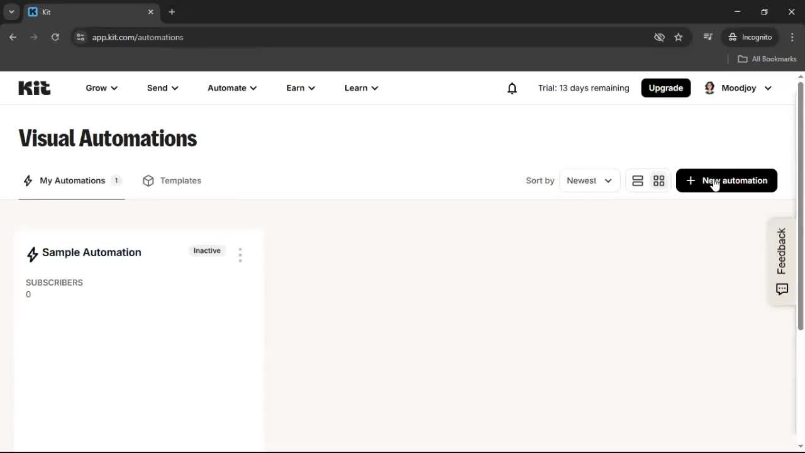
Task: Click the Kit logo
Action: [34, 87]
